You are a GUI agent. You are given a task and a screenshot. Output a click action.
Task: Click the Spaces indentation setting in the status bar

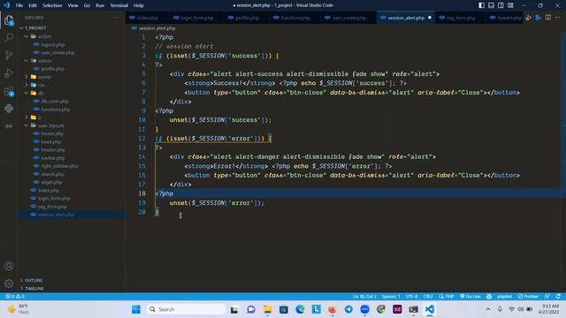point(391,297)
